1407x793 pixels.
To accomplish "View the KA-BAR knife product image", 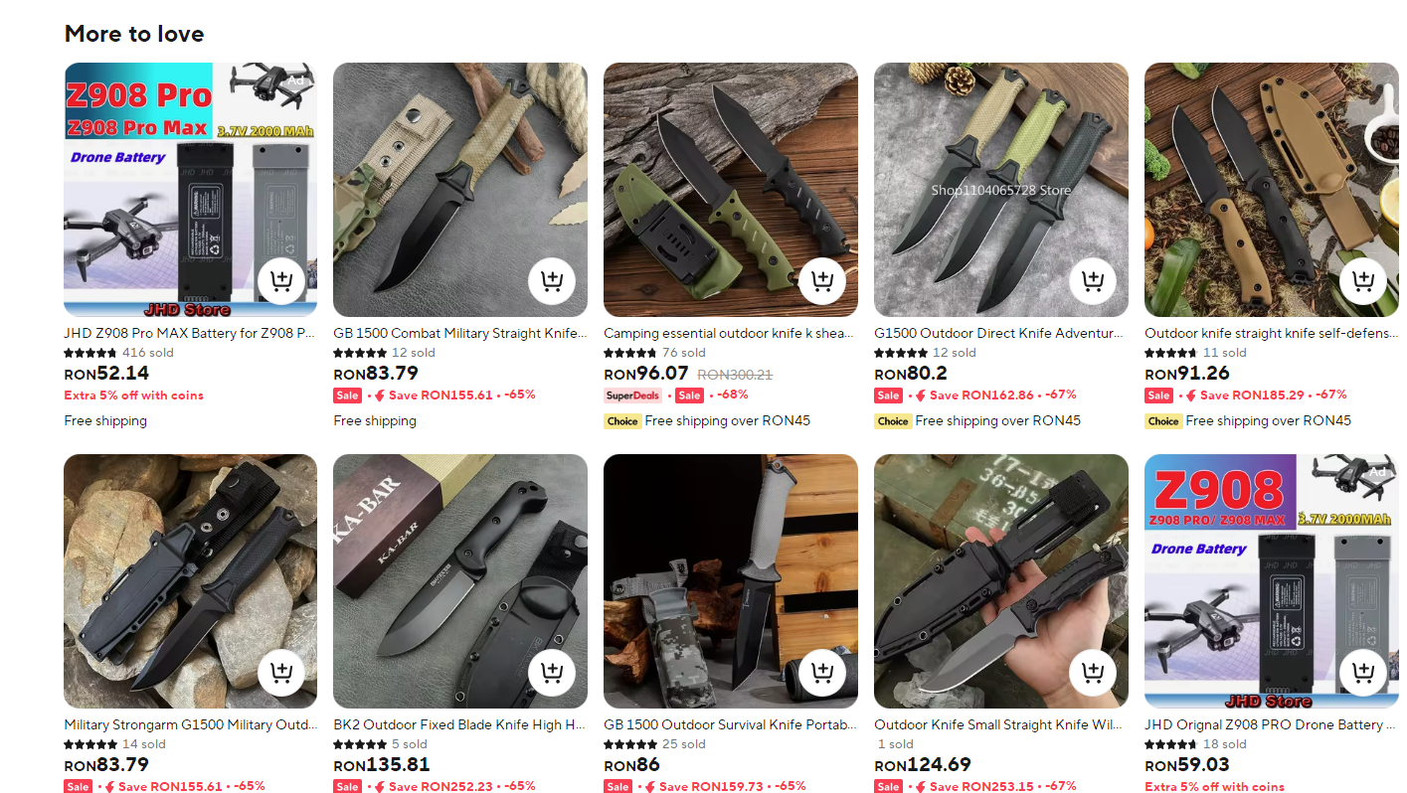I will coord(460,581).
